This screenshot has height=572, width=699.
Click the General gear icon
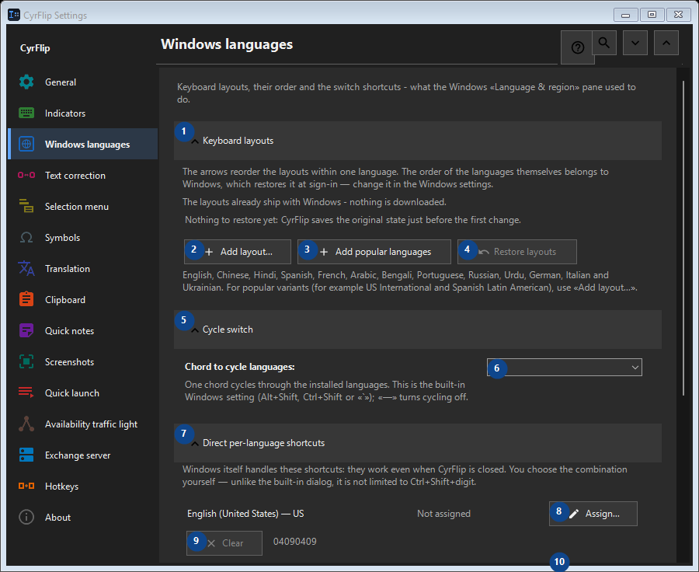26,82
